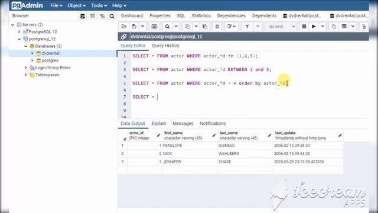The height and width of the screenshot is (213, 378).
Task: Switch to the Properties tab
Action: coord(160,16)
